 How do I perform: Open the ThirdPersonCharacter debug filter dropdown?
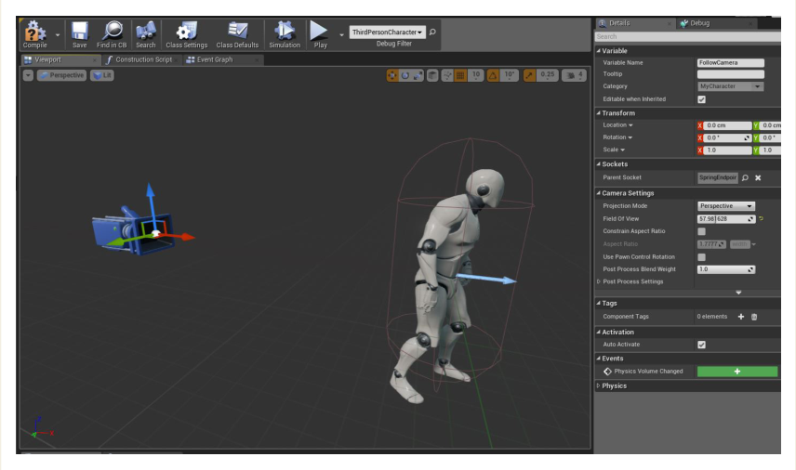click(x=388, y=33)
